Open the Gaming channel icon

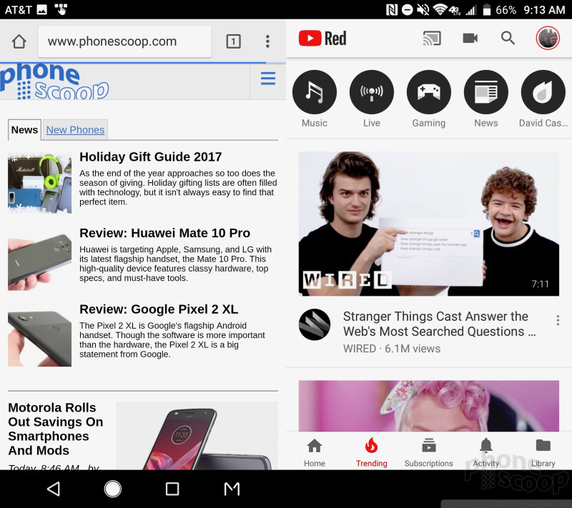429,92
